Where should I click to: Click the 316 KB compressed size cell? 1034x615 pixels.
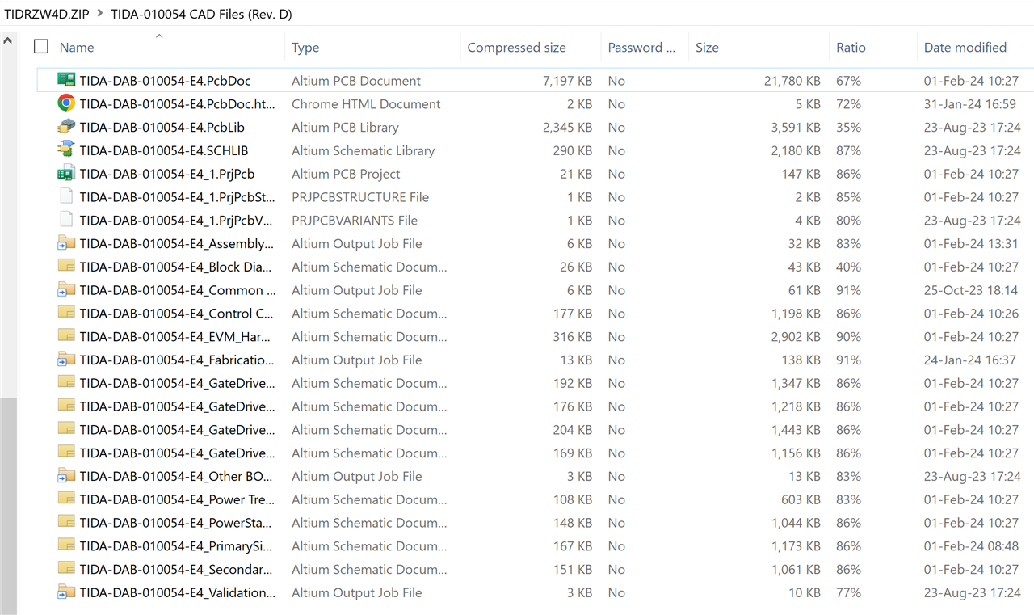coord(572,336)
